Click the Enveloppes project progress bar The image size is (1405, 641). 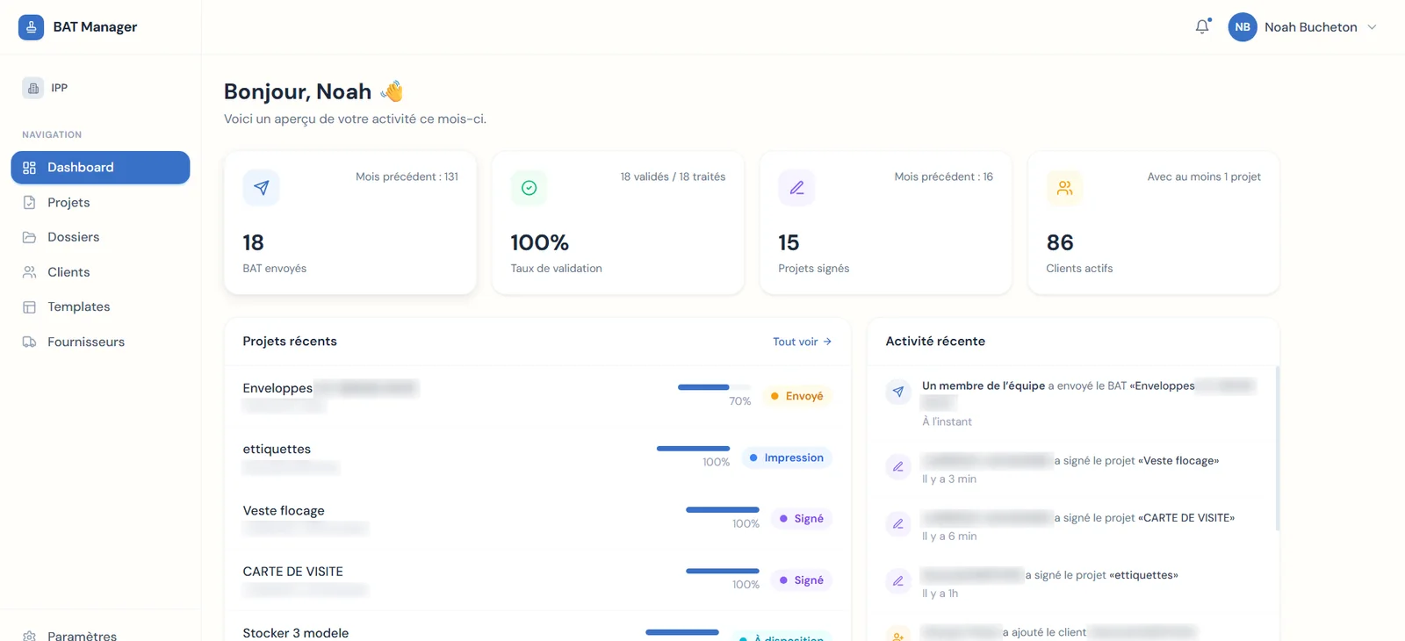click(x=714, y=387)
